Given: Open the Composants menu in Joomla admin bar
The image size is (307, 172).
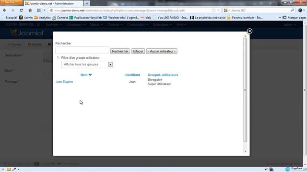Looking at the screenshot, I should 138,24.
